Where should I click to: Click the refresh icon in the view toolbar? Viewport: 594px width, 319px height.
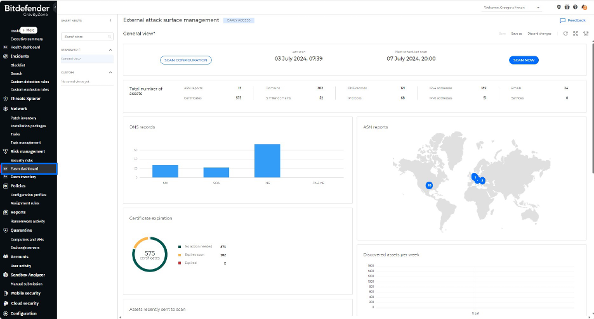(x=565, y=33)
